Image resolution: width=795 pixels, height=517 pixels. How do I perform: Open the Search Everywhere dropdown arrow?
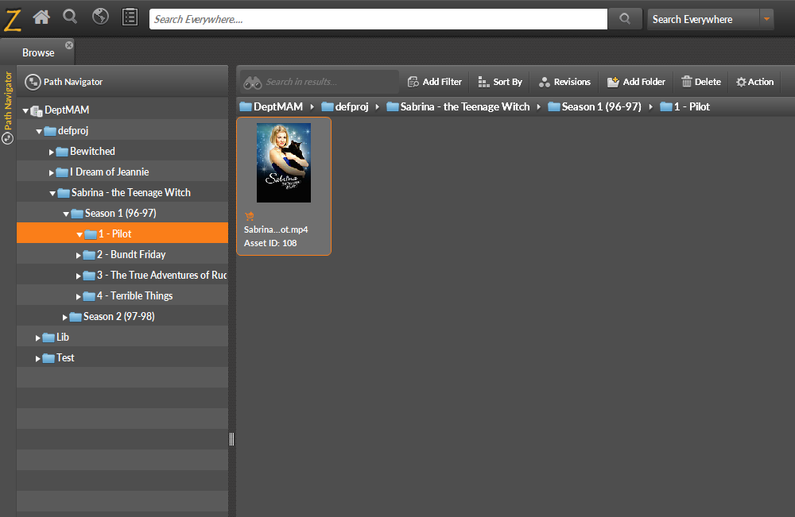tap(766, 19)
